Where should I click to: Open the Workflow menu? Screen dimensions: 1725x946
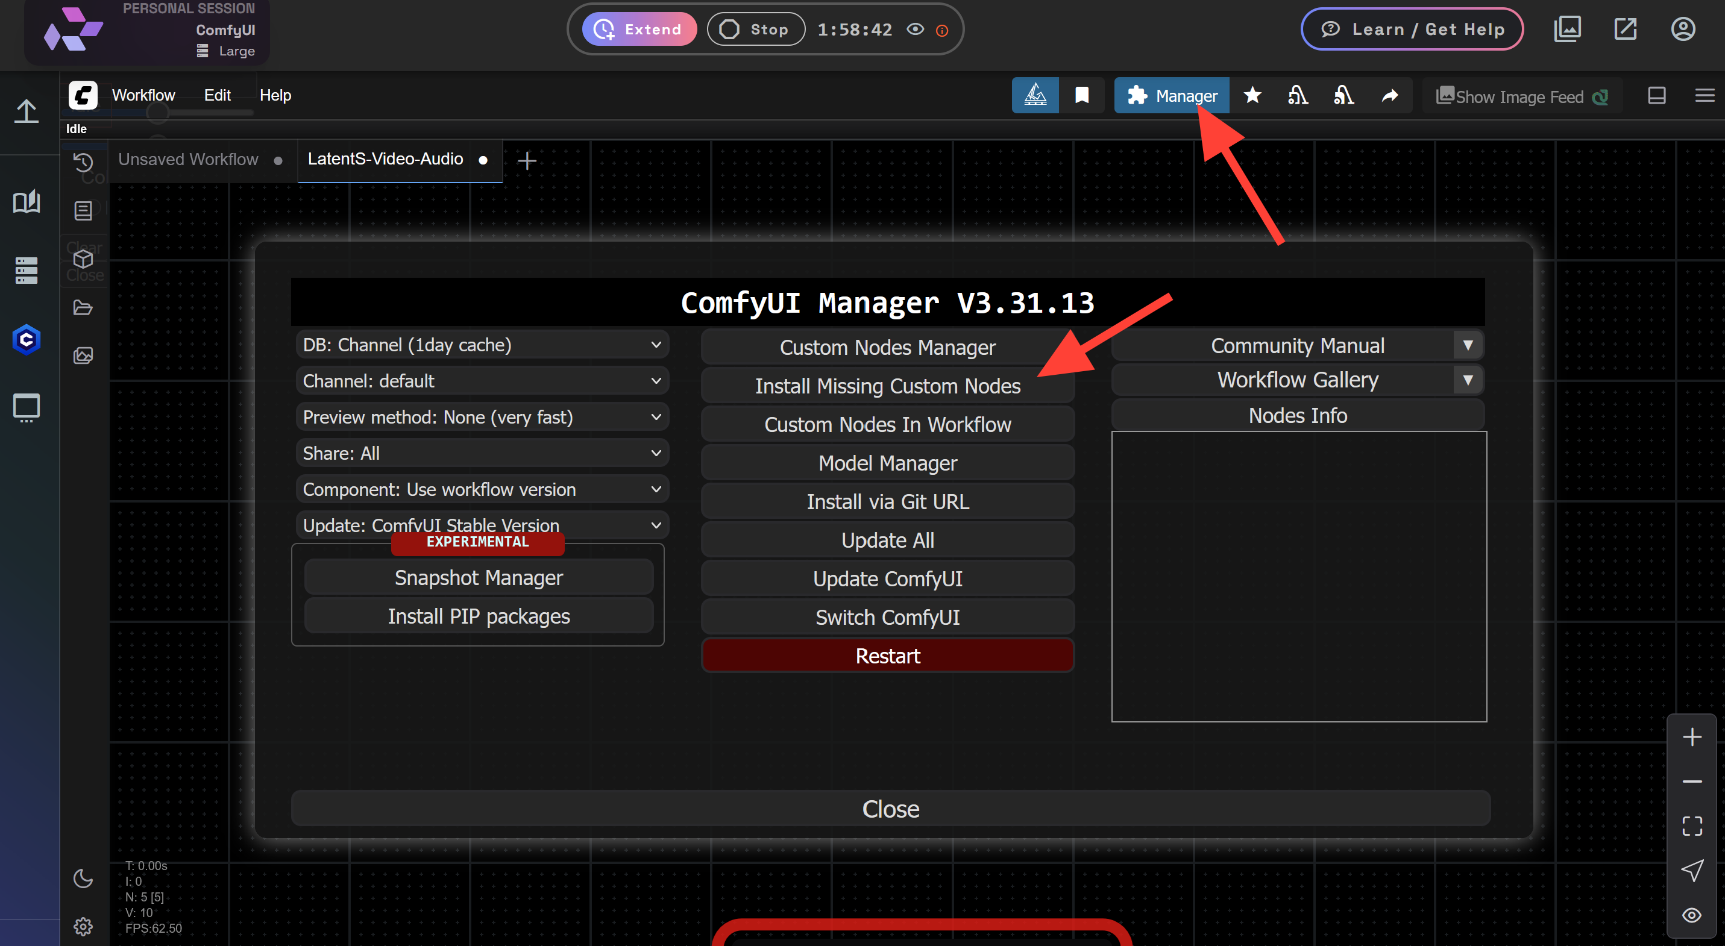tap(143, 95)
